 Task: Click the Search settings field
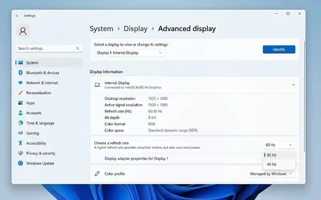pos(49,48)
